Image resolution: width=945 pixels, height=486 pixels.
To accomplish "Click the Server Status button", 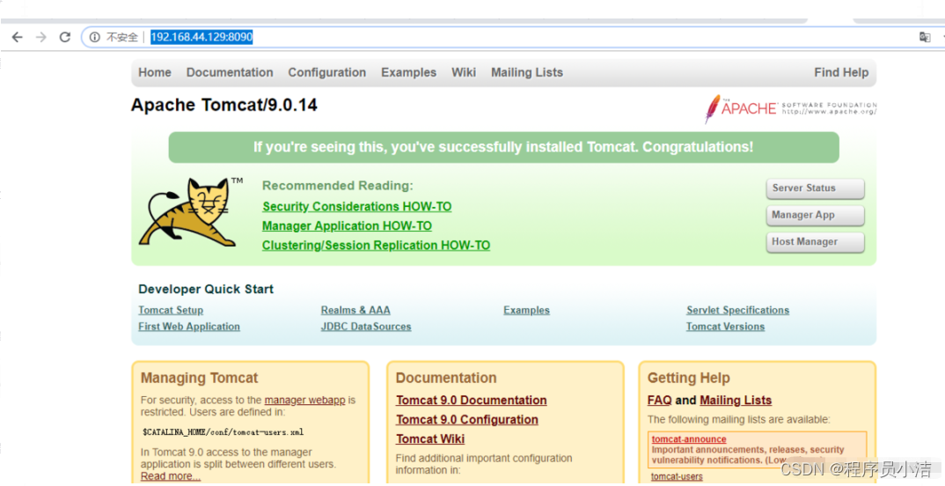I will (815, 188).
